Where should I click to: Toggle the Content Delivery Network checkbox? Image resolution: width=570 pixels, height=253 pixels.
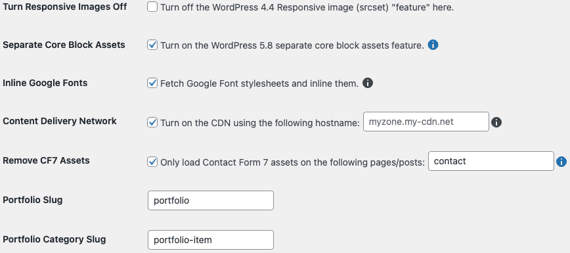(152, 122)
